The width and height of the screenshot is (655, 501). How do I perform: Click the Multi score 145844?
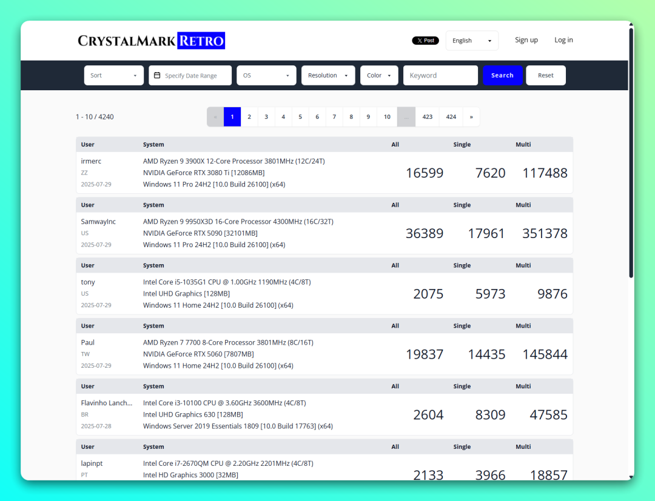[x=545, y=354]
